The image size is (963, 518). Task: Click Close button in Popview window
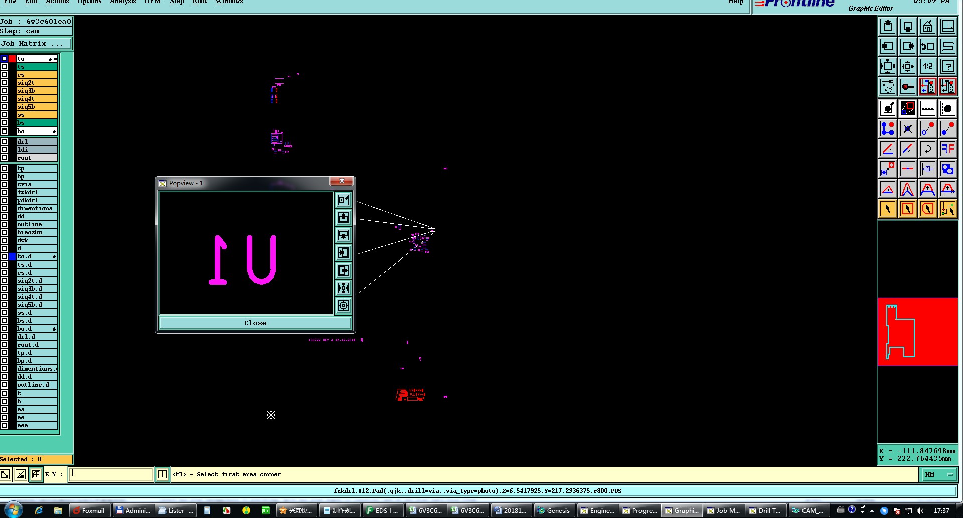tap(255, 323)
